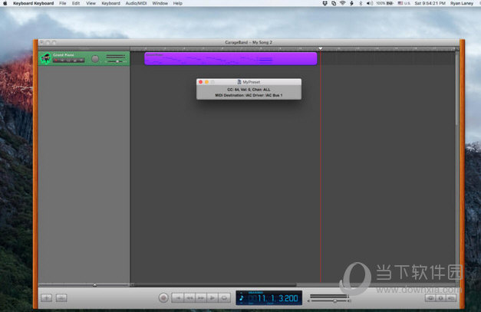Open the U.S. input source menu

click(404, 3)
